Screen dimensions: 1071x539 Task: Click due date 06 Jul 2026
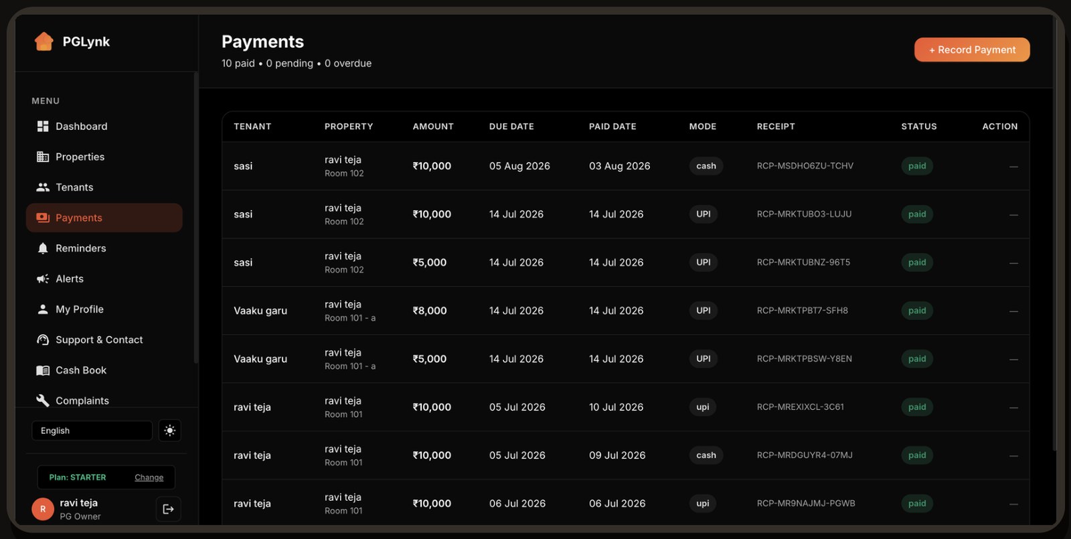click(517, 504)
